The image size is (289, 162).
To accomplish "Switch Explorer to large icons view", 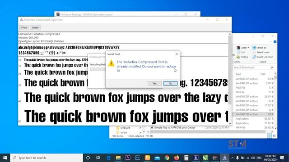I will (x=274, y=136).
